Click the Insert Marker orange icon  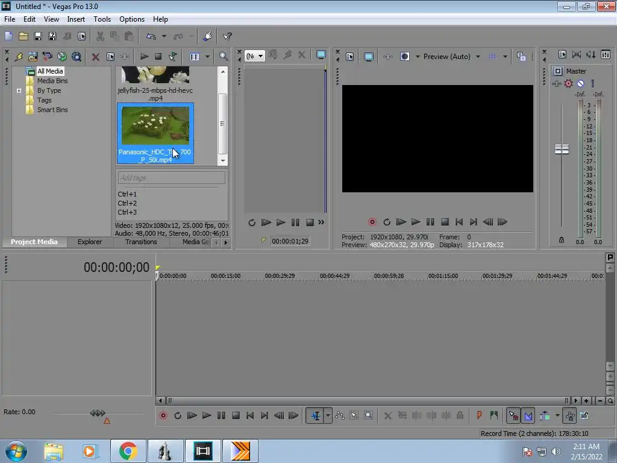tap(479, 415)
